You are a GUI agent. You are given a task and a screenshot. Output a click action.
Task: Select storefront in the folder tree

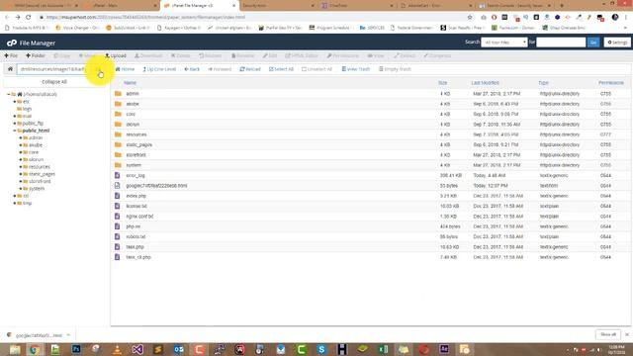click(40, 182)
